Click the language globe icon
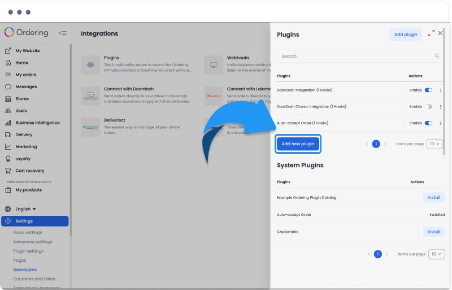Screen dimensions: 452x290 8,209
